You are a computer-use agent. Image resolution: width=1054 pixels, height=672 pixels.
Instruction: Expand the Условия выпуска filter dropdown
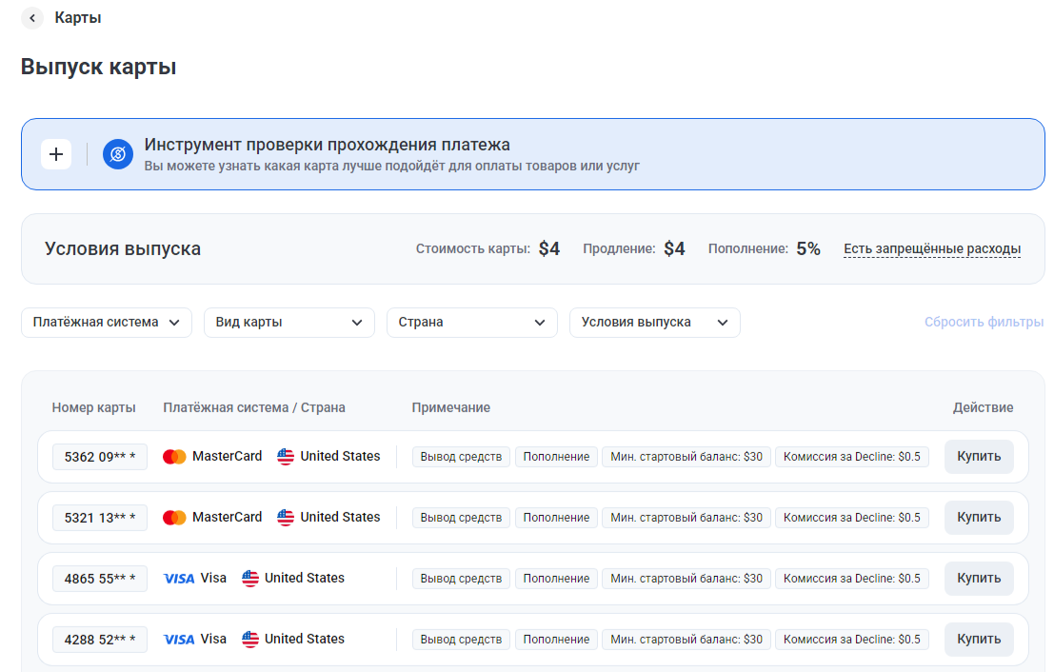(x=655, y=323)
